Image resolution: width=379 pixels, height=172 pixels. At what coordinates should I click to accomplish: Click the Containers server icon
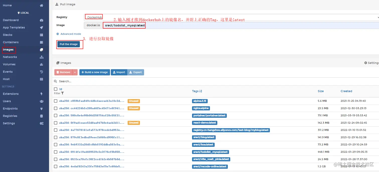[42, 42]
